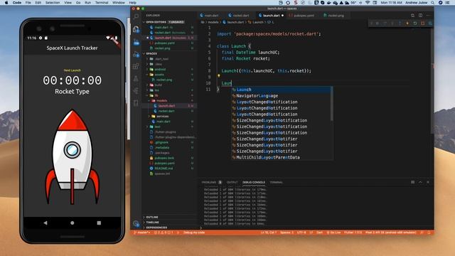Click the suggestion list scrollbar

(332, 104)
